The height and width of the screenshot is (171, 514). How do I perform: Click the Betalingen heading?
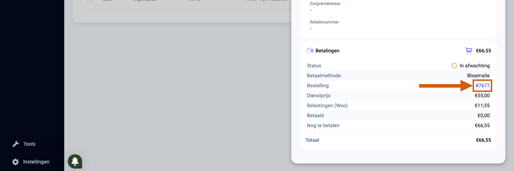point(327,51)
